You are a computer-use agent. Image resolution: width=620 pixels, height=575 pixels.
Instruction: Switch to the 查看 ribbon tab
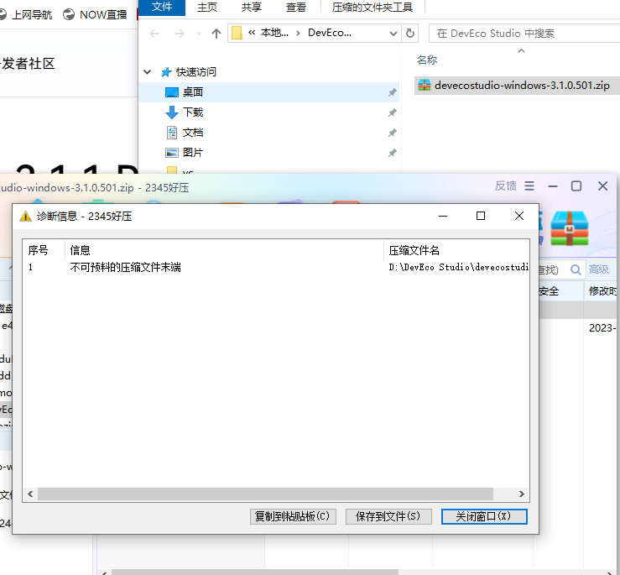pyautogui.click(x=295, y=7)
